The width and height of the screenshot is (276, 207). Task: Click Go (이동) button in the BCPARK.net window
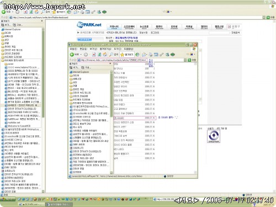(270, 17)
